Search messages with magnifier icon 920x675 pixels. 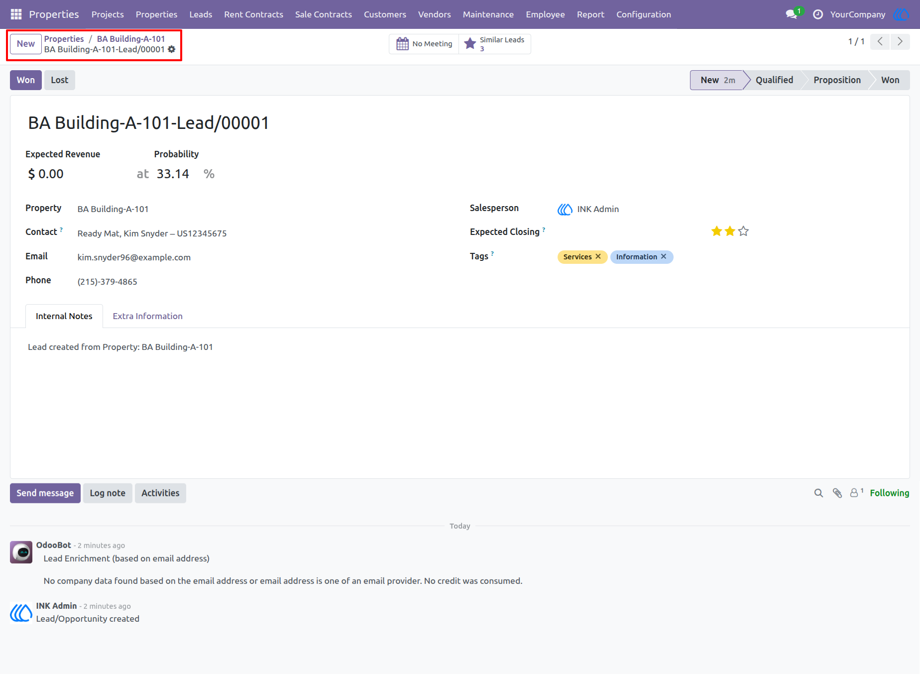click(x=818, y=493)
